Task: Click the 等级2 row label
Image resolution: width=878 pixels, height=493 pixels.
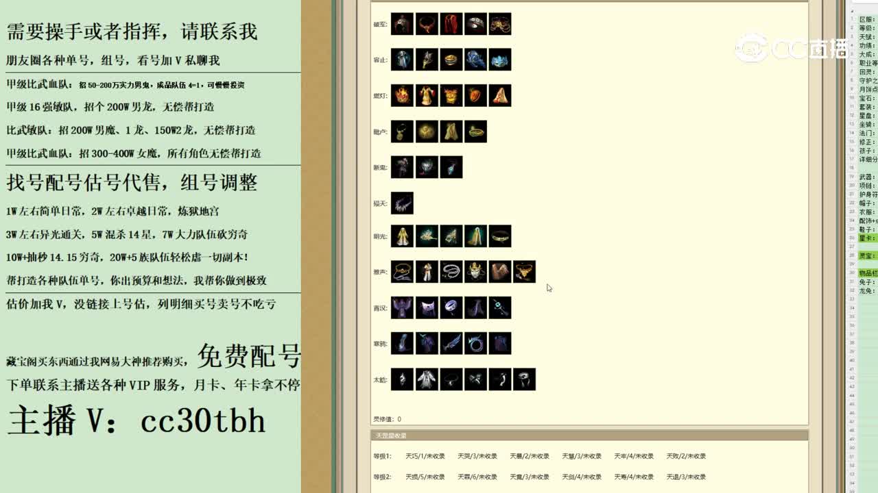Action: pyautogui.click(x=382, y=477)
